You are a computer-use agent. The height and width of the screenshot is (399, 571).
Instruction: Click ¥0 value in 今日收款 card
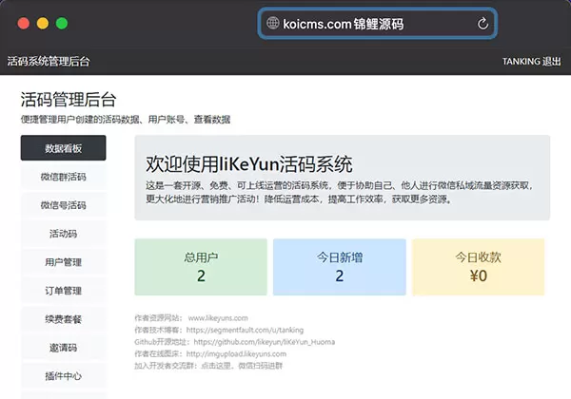pyautogui.click(x=478, y=275)
